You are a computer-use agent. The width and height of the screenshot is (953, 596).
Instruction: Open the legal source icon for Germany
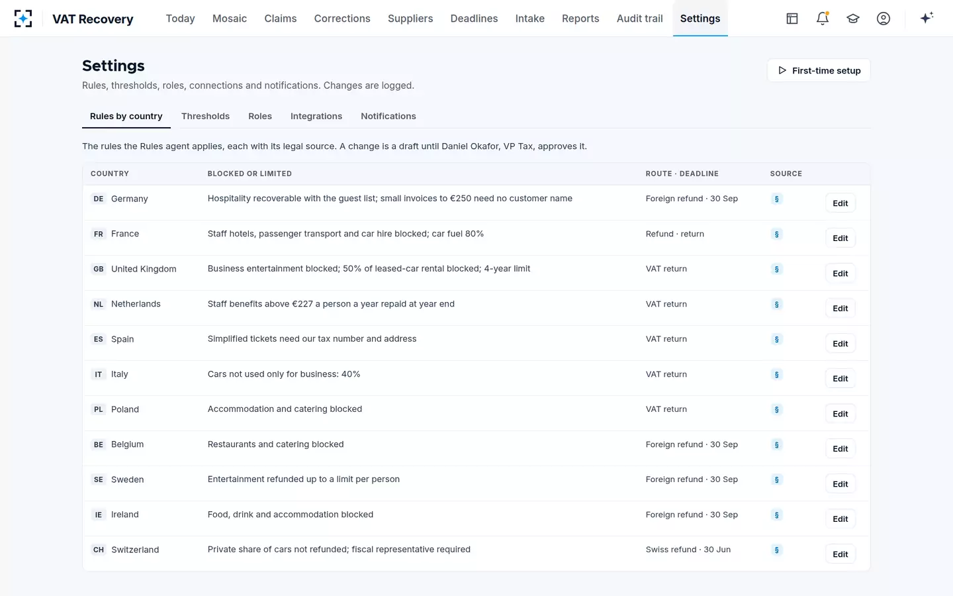[x=777, y=199]
